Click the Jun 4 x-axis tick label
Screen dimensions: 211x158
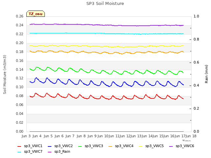click(37, 136)
